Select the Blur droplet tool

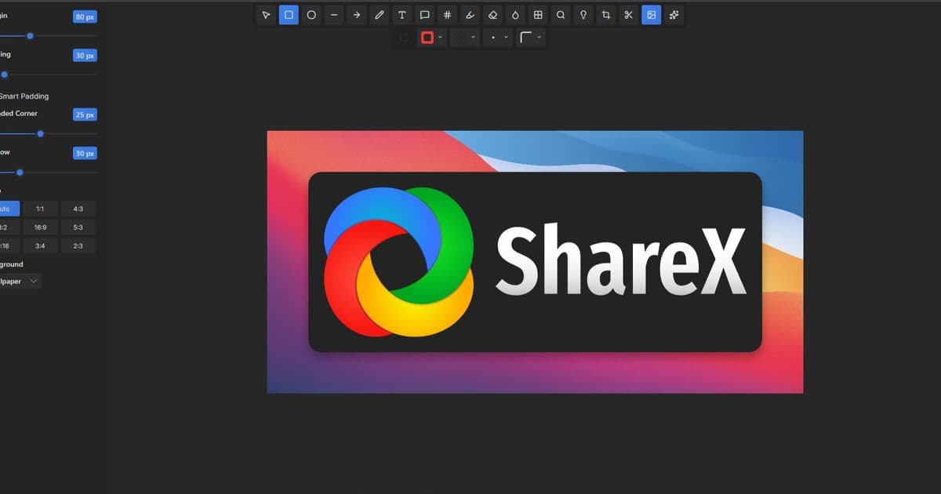[x=515, y=15]
